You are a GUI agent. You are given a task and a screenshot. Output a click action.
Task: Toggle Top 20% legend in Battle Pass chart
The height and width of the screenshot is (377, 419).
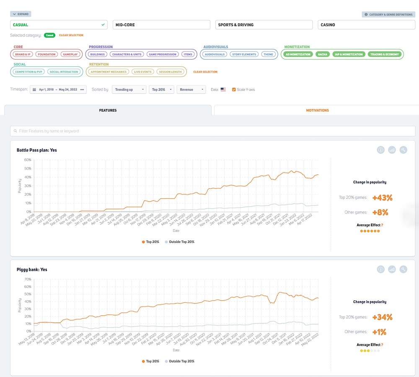150,242
